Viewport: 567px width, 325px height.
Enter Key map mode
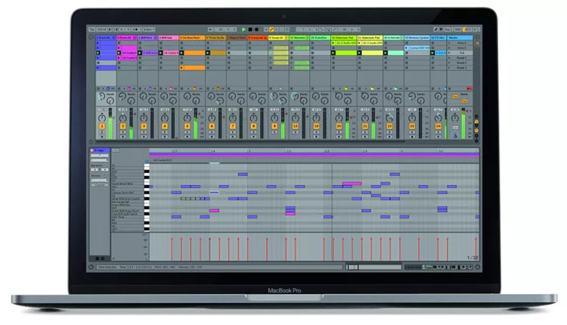(x=448, y=29)
